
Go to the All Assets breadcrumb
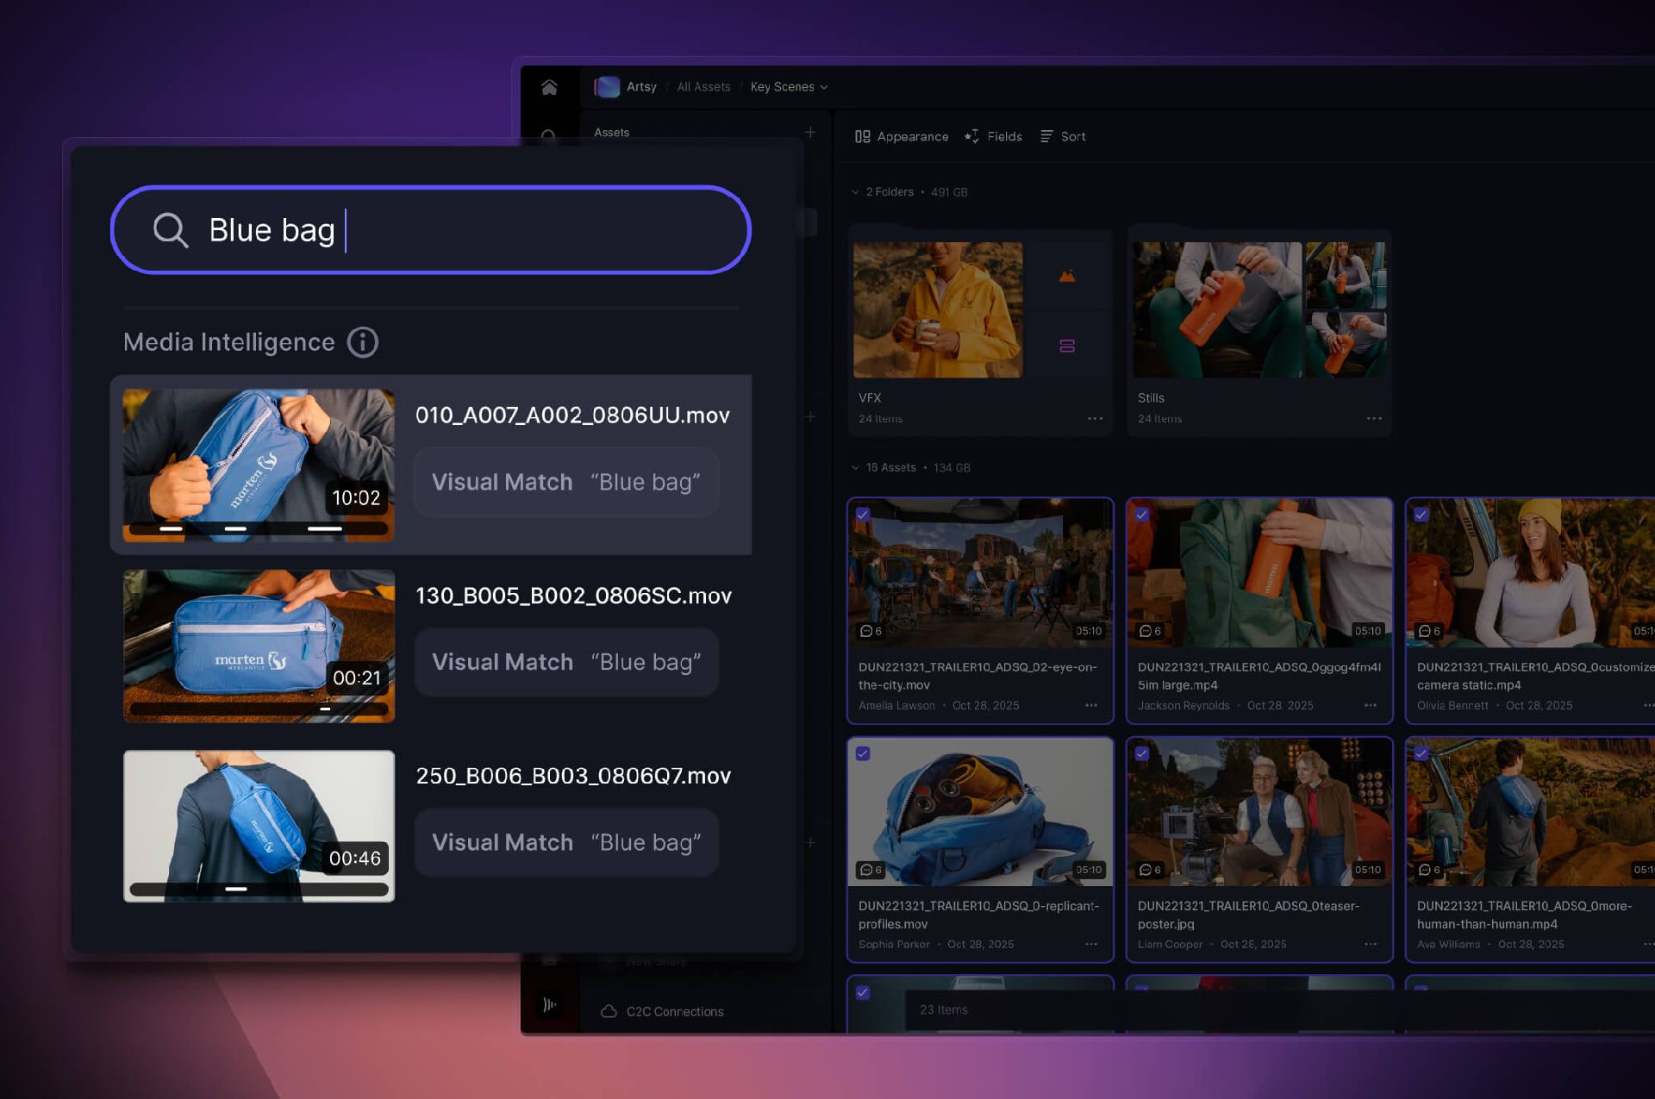pyautogui.click(x=703, y=87)
